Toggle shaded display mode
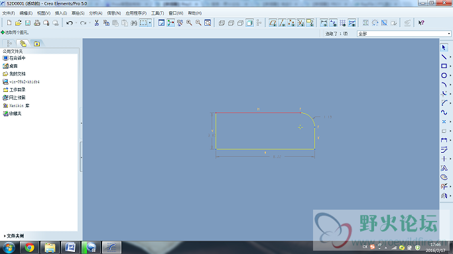The image size is (453, 254). [x=250, y=22]
